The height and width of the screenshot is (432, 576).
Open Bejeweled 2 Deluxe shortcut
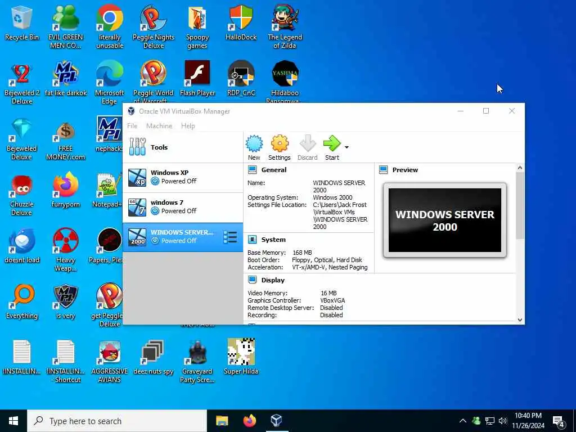pos(22,83)
